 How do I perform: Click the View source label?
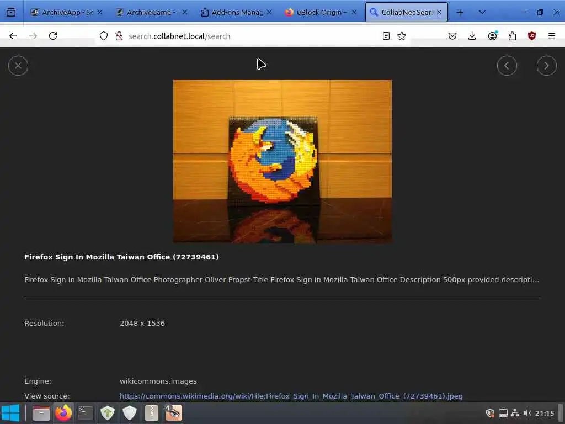pos(47,396)
